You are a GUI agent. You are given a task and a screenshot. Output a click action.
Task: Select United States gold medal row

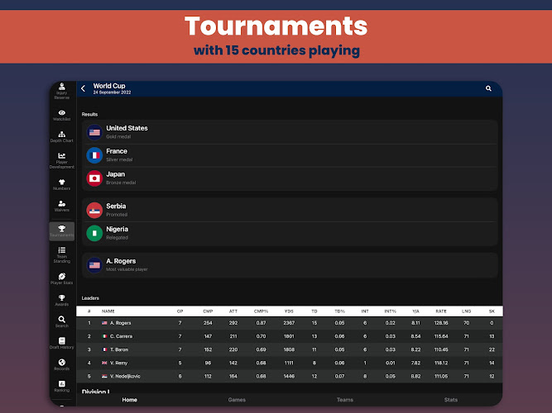pyautogui.click(x=290, y=131)
